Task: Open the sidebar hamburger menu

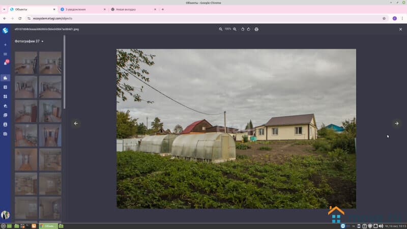Action: tap(5, 54)
